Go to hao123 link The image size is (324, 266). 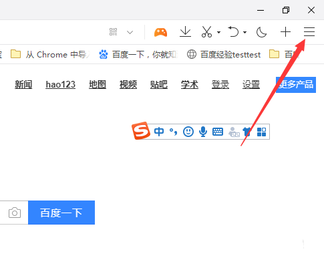[x=60, y=85]
